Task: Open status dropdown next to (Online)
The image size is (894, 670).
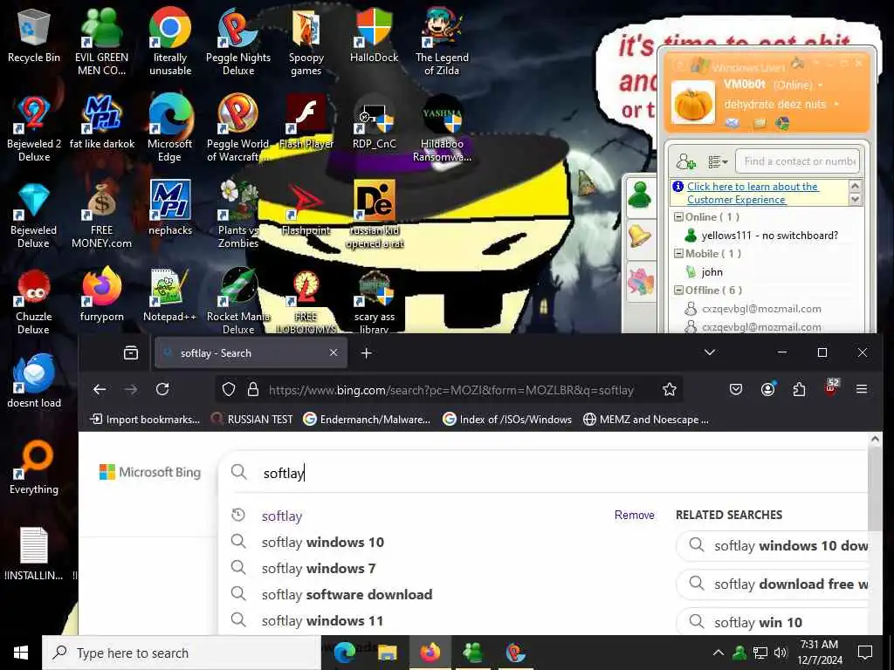Action: (821, 85)
